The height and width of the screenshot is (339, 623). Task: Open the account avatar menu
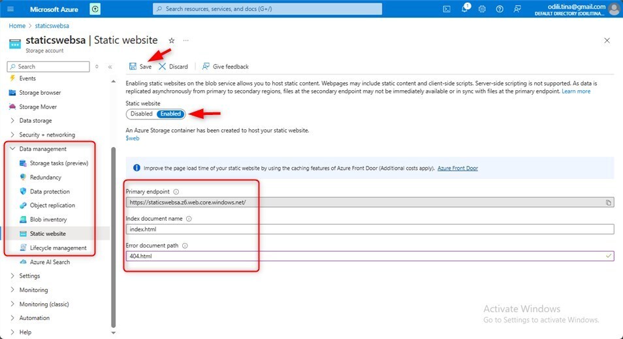click(x=614, y=9)
